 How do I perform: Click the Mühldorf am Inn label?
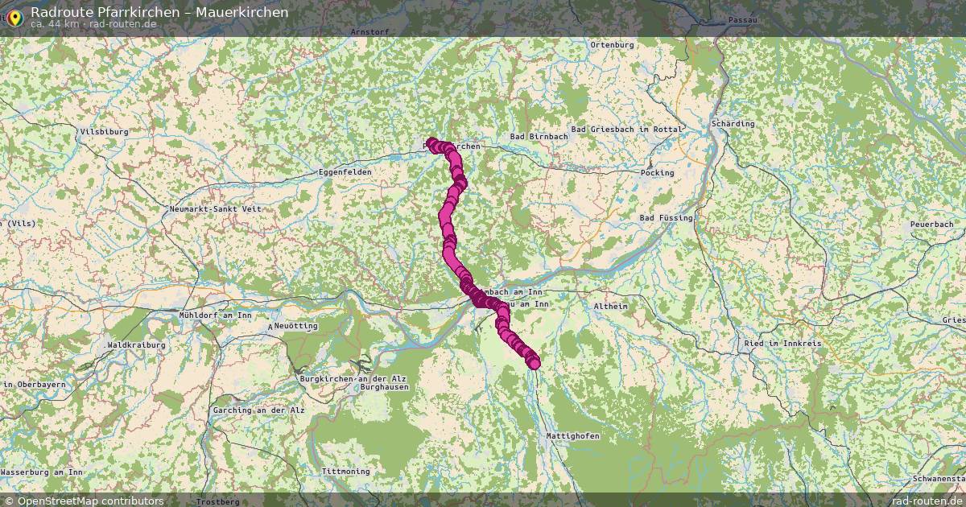pos(216,315)
